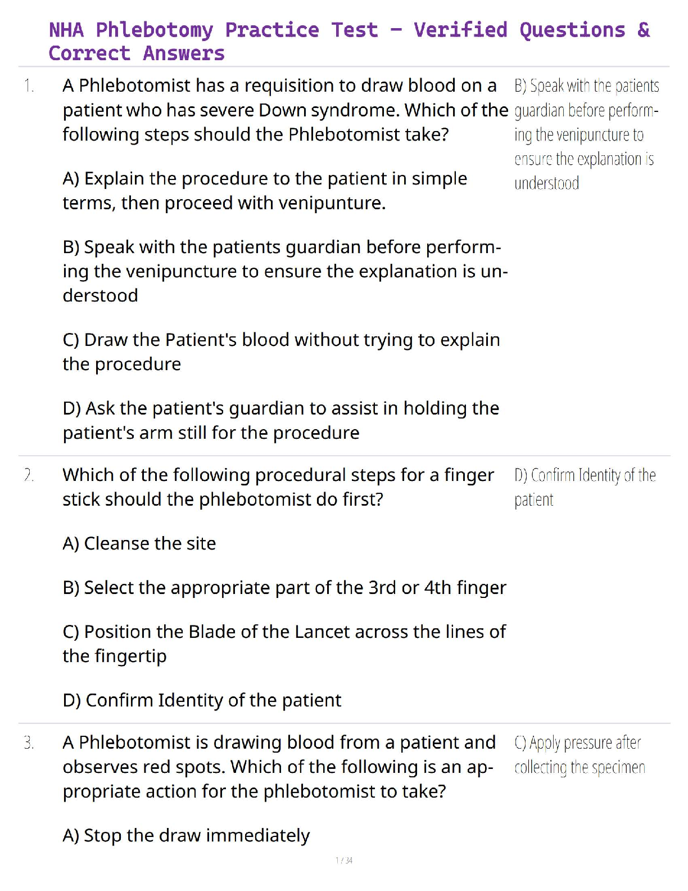Select option D) Confirm Identity of the patient

tap(202, 700)
